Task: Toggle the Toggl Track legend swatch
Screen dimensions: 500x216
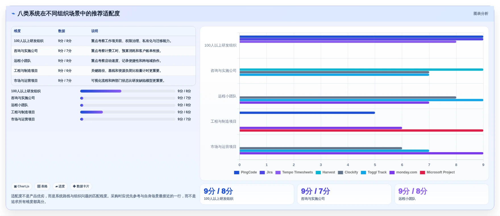Action: (x=363, y=173)
